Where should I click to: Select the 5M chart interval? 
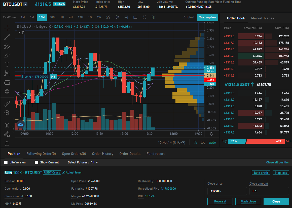[x=32, y=17]
